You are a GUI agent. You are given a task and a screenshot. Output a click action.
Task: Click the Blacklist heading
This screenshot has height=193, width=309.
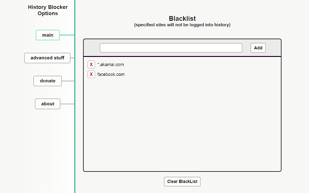[182, 18]
